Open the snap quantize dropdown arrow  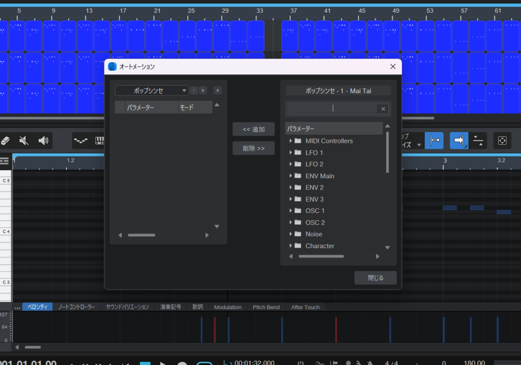419,145
